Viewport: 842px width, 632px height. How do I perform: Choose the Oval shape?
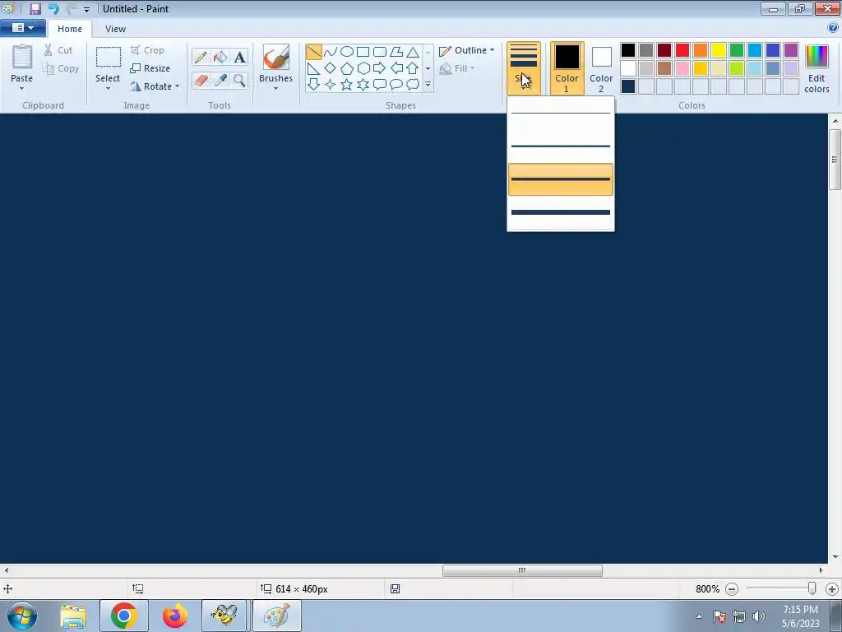(x=347, y=52)
